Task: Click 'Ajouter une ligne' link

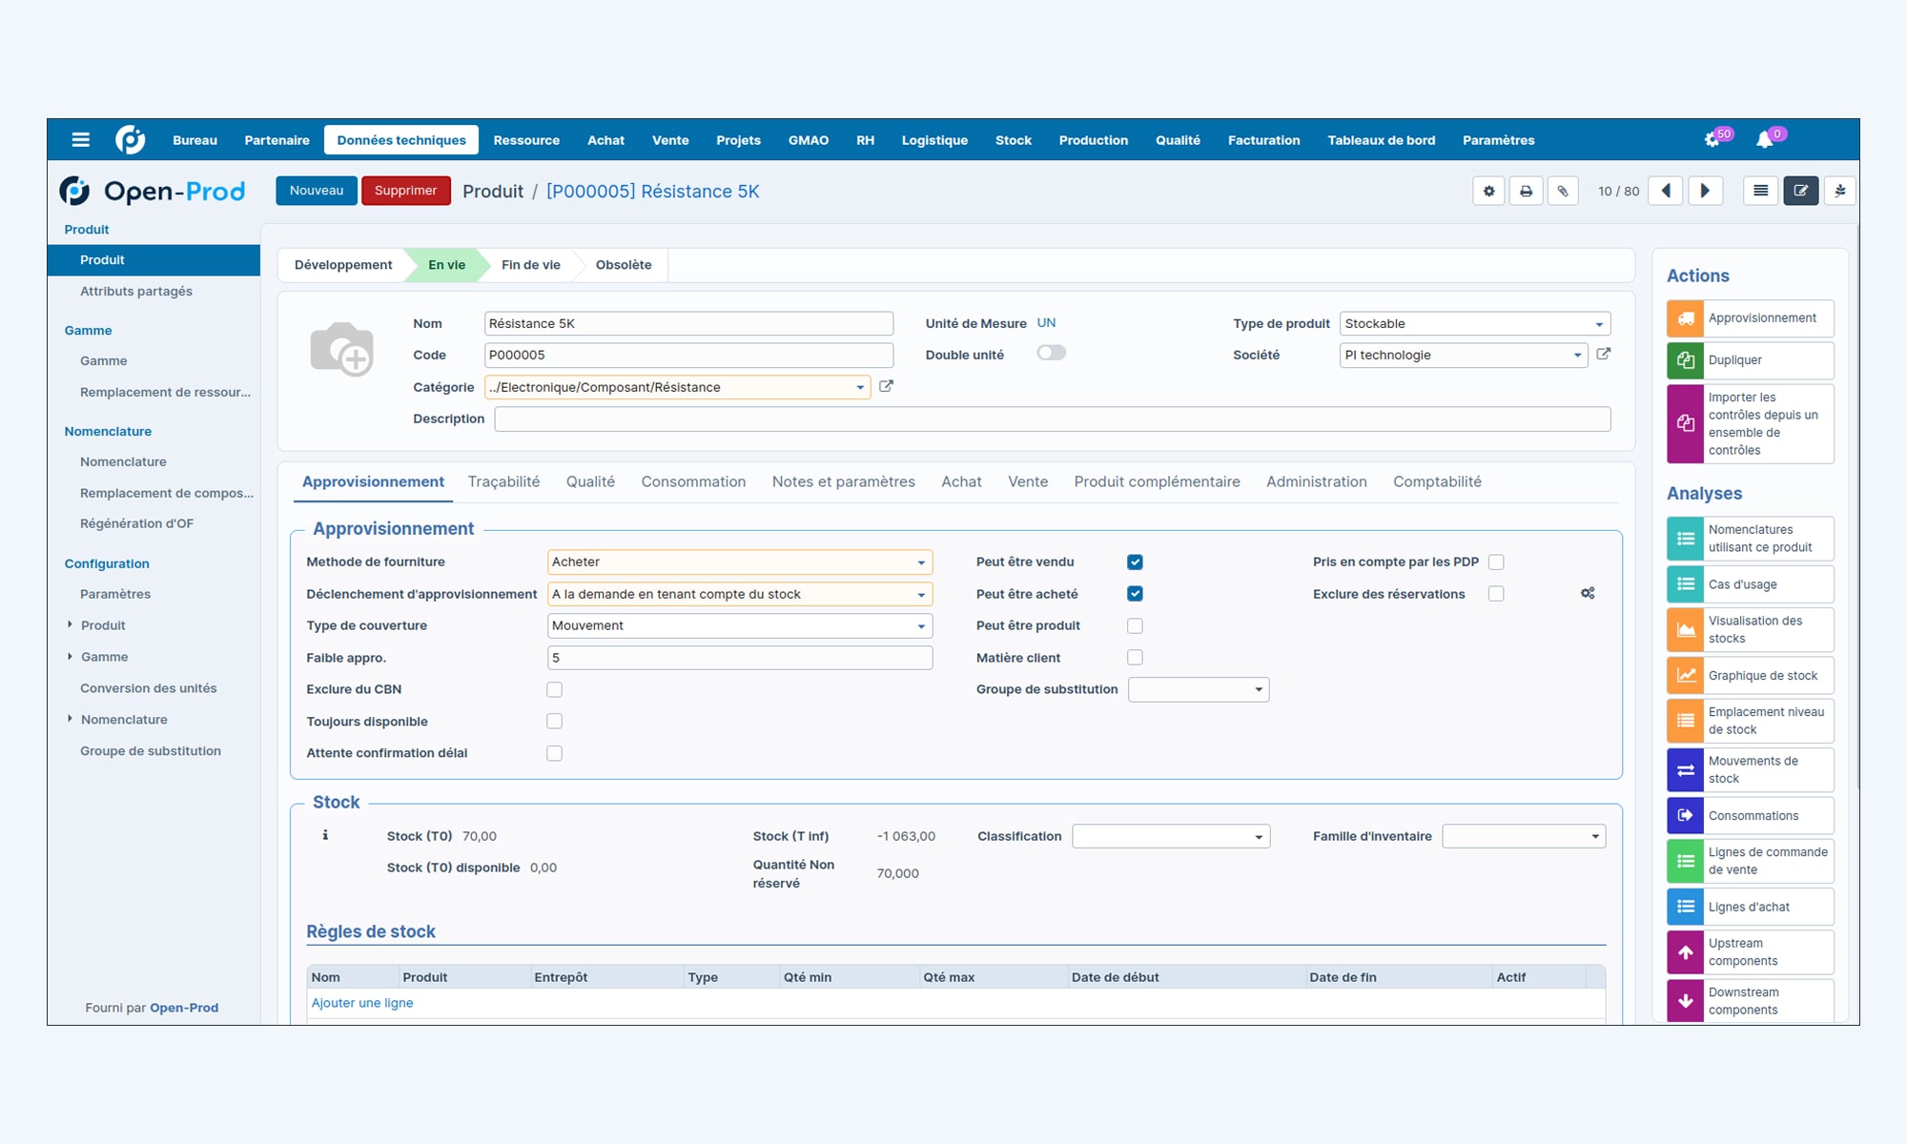Action: [x=362, y=1003]
